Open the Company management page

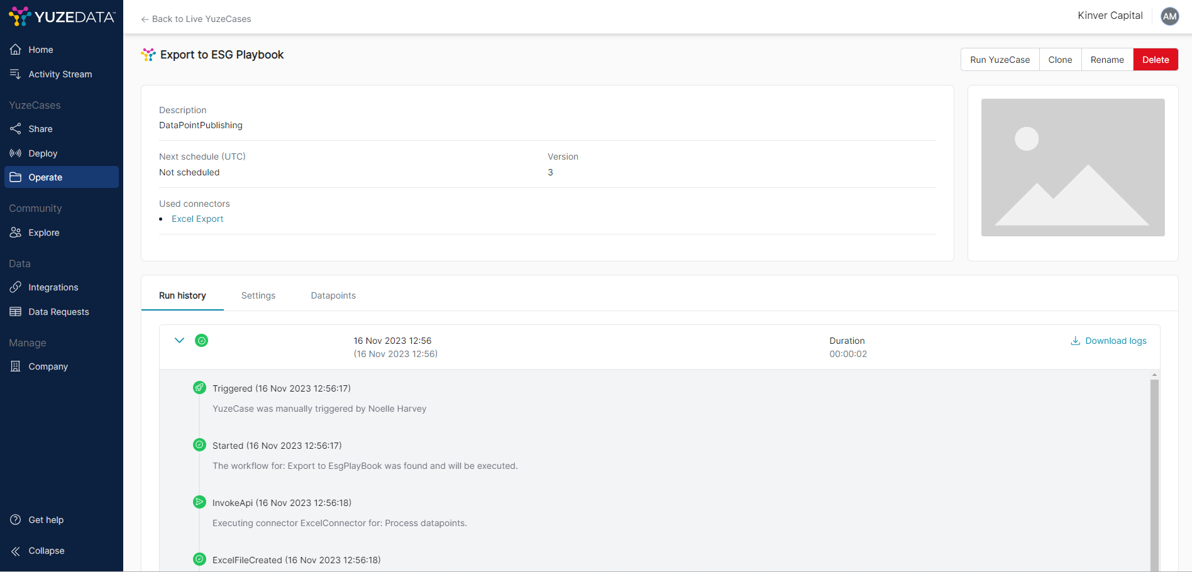pos(48,366)
